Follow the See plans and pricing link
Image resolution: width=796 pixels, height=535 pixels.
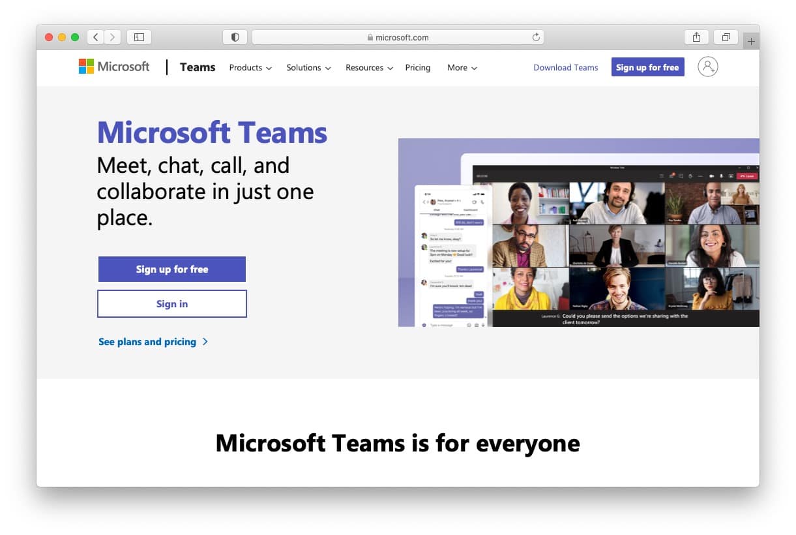[147, 341]
